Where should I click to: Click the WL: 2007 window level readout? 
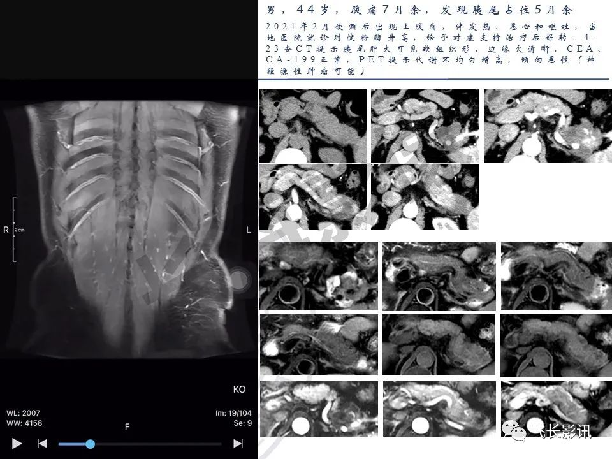pyautogui.click(x=23, y=413)
